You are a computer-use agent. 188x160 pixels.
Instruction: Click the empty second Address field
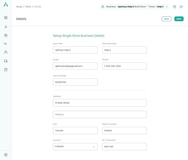tap(100, 115)
